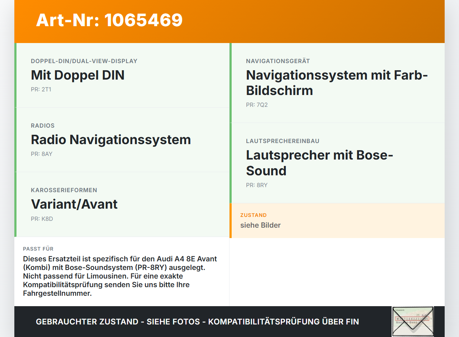Click 'PR: 7Q2' code
The width and height of the screenshot is (459, 337).
257,105
